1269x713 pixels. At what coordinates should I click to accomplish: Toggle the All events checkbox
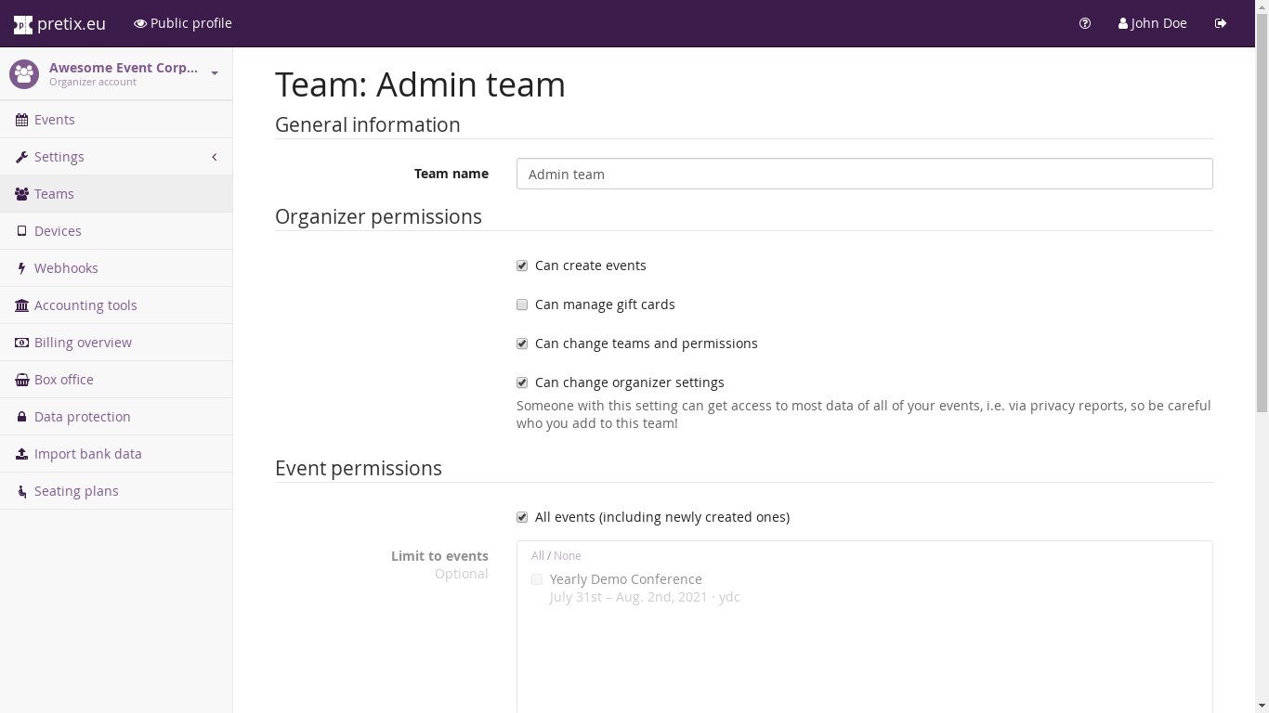click(522, 517)
